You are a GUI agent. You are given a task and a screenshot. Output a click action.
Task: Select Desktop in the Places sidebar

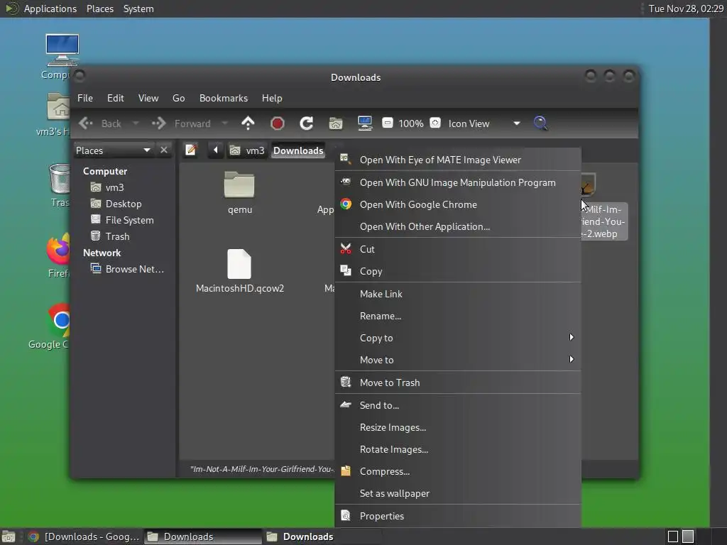coord(124,204)
